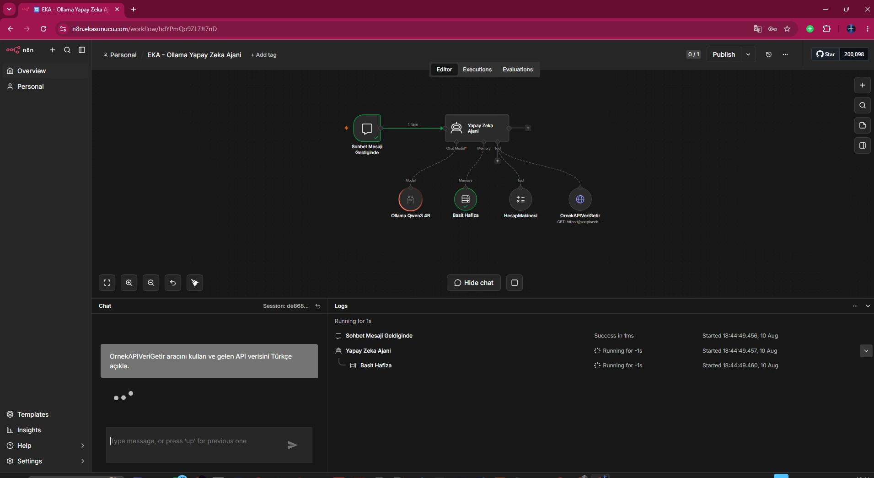Select the OrnekAPIVeriGetir HTTP node

580,199
